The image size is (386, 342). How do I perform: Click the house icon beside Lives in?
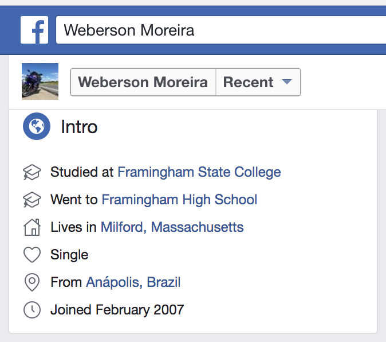pos(32,227)
